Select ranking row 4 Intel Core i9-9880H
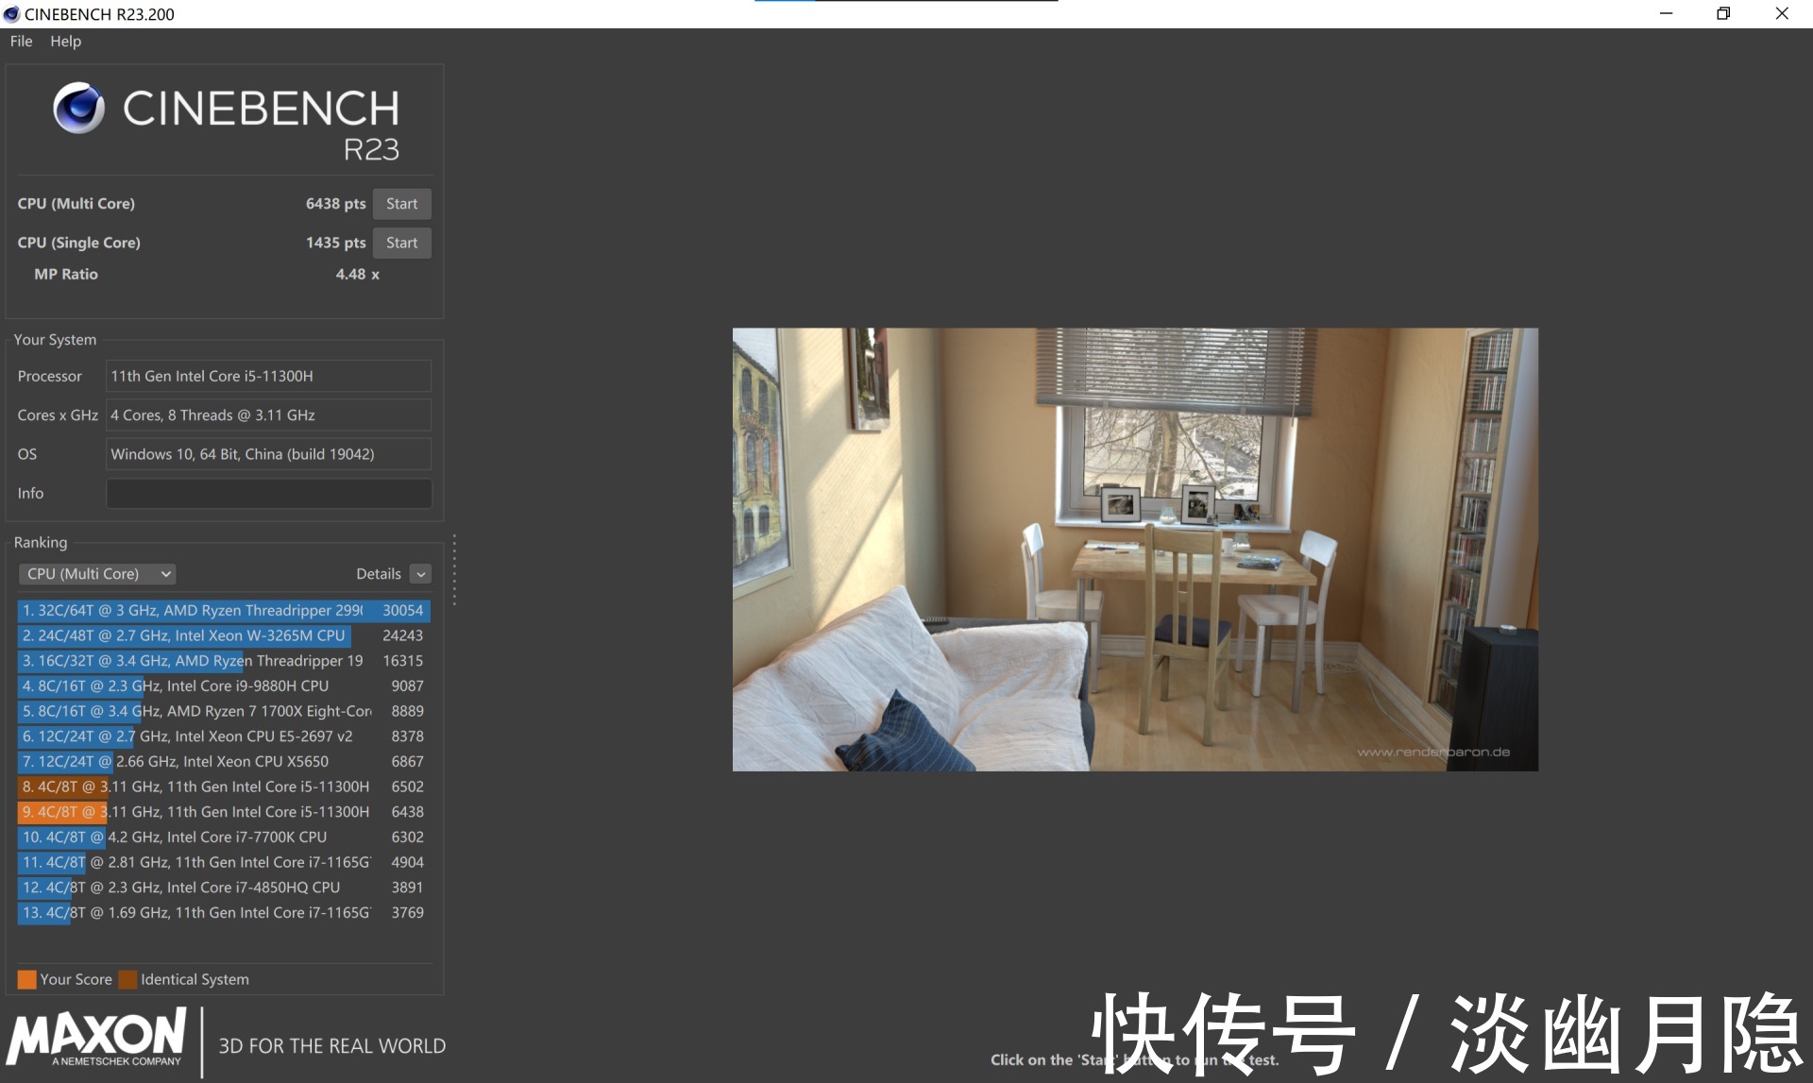The image size is (1813, 1083). coord(224,686)
